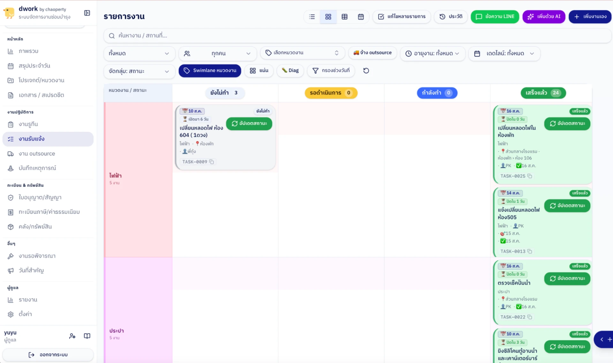Toggle Swimlane หมวดงาน mode

click(210, 70)
